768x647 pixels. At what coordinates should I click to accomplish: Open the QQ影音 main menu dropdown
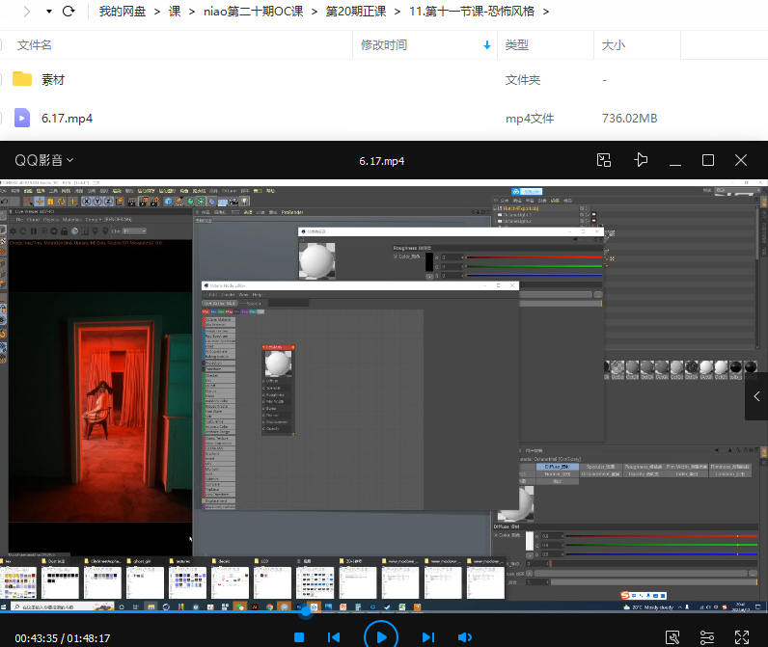point(43,160)
